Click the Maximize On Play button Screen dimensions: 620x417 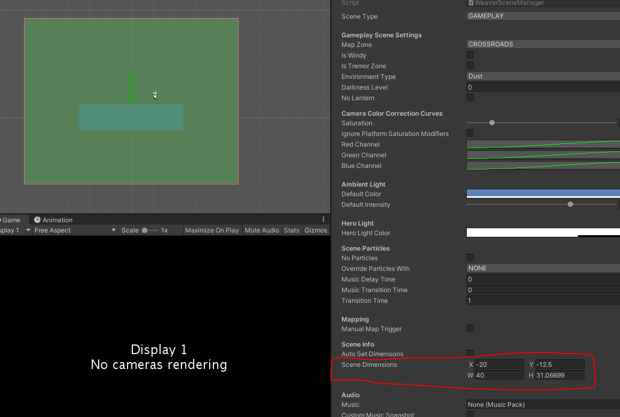pyautogui.click(x=212, y=230)
